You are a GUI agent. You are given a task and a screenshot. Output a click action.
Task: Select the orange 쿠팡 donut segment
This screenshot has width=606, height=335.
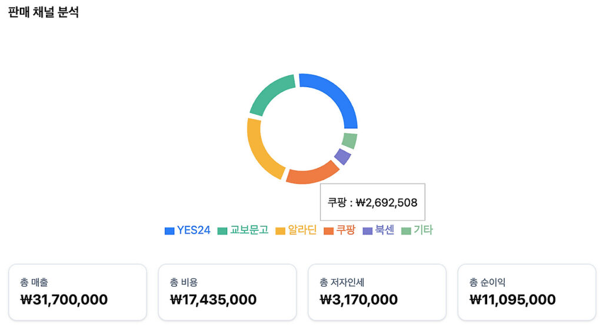pyautogui.click(x=311, y=173)
